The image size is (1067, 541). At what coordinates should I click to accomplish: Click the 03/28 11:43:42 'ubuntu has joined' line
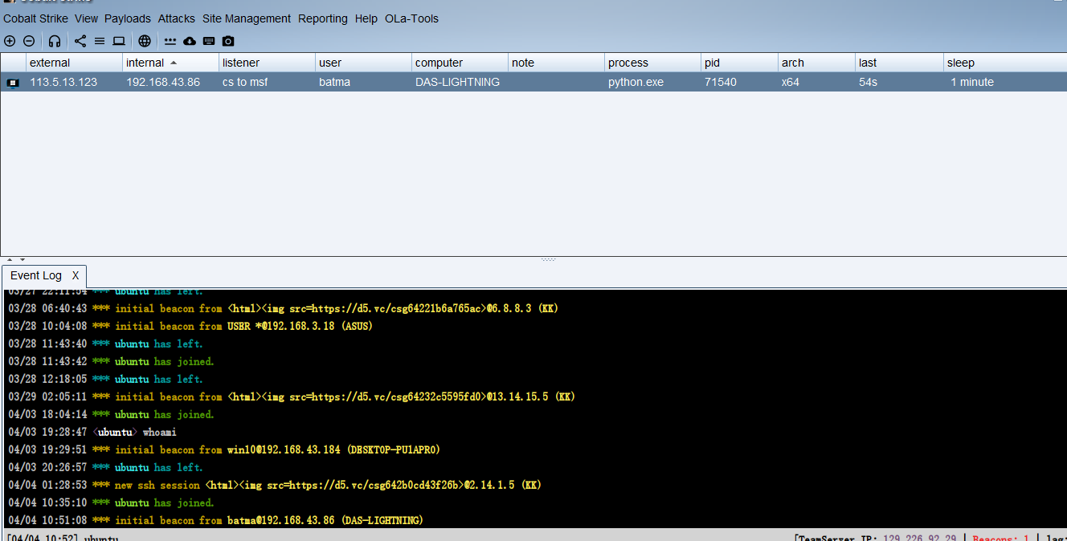point(111,361)
